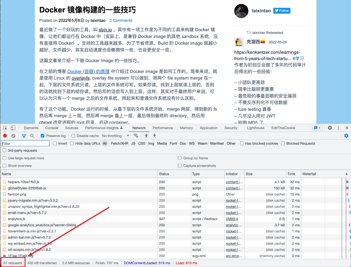Open the EditThisCookie tab
Image resolution: width=351 pixels, height=267 pixels.
[x=283, y=128]
